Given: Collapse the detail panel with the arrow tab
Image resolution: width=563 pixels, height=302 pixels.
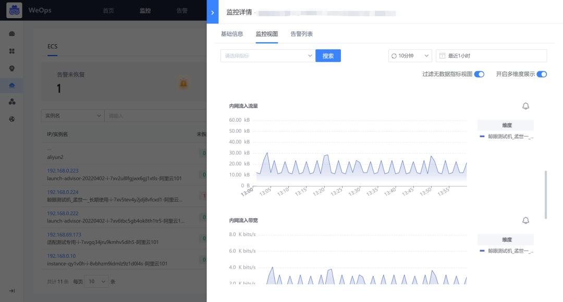Looking at the screenshot, I should [x=213, y=11].
